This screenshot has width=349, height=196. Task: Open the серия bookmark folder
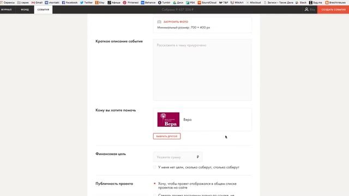click(x=23, y=3)
